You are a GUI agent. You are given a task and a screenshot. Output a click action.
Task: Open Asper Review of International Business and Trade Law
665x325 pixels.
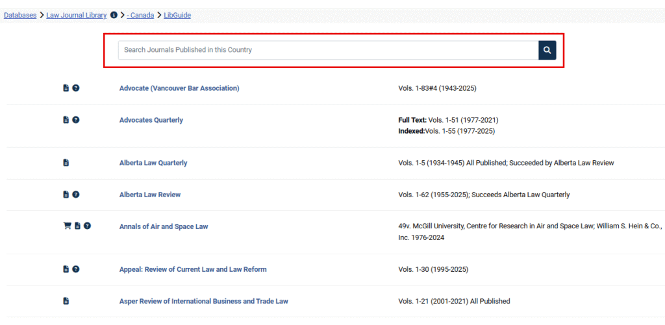[x=203, y=301]
